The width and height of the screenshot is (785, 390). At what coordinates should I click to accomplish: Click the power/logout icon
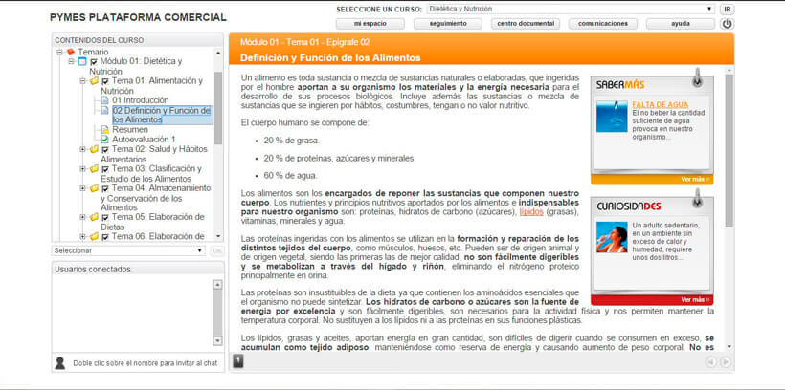(727, 24)
